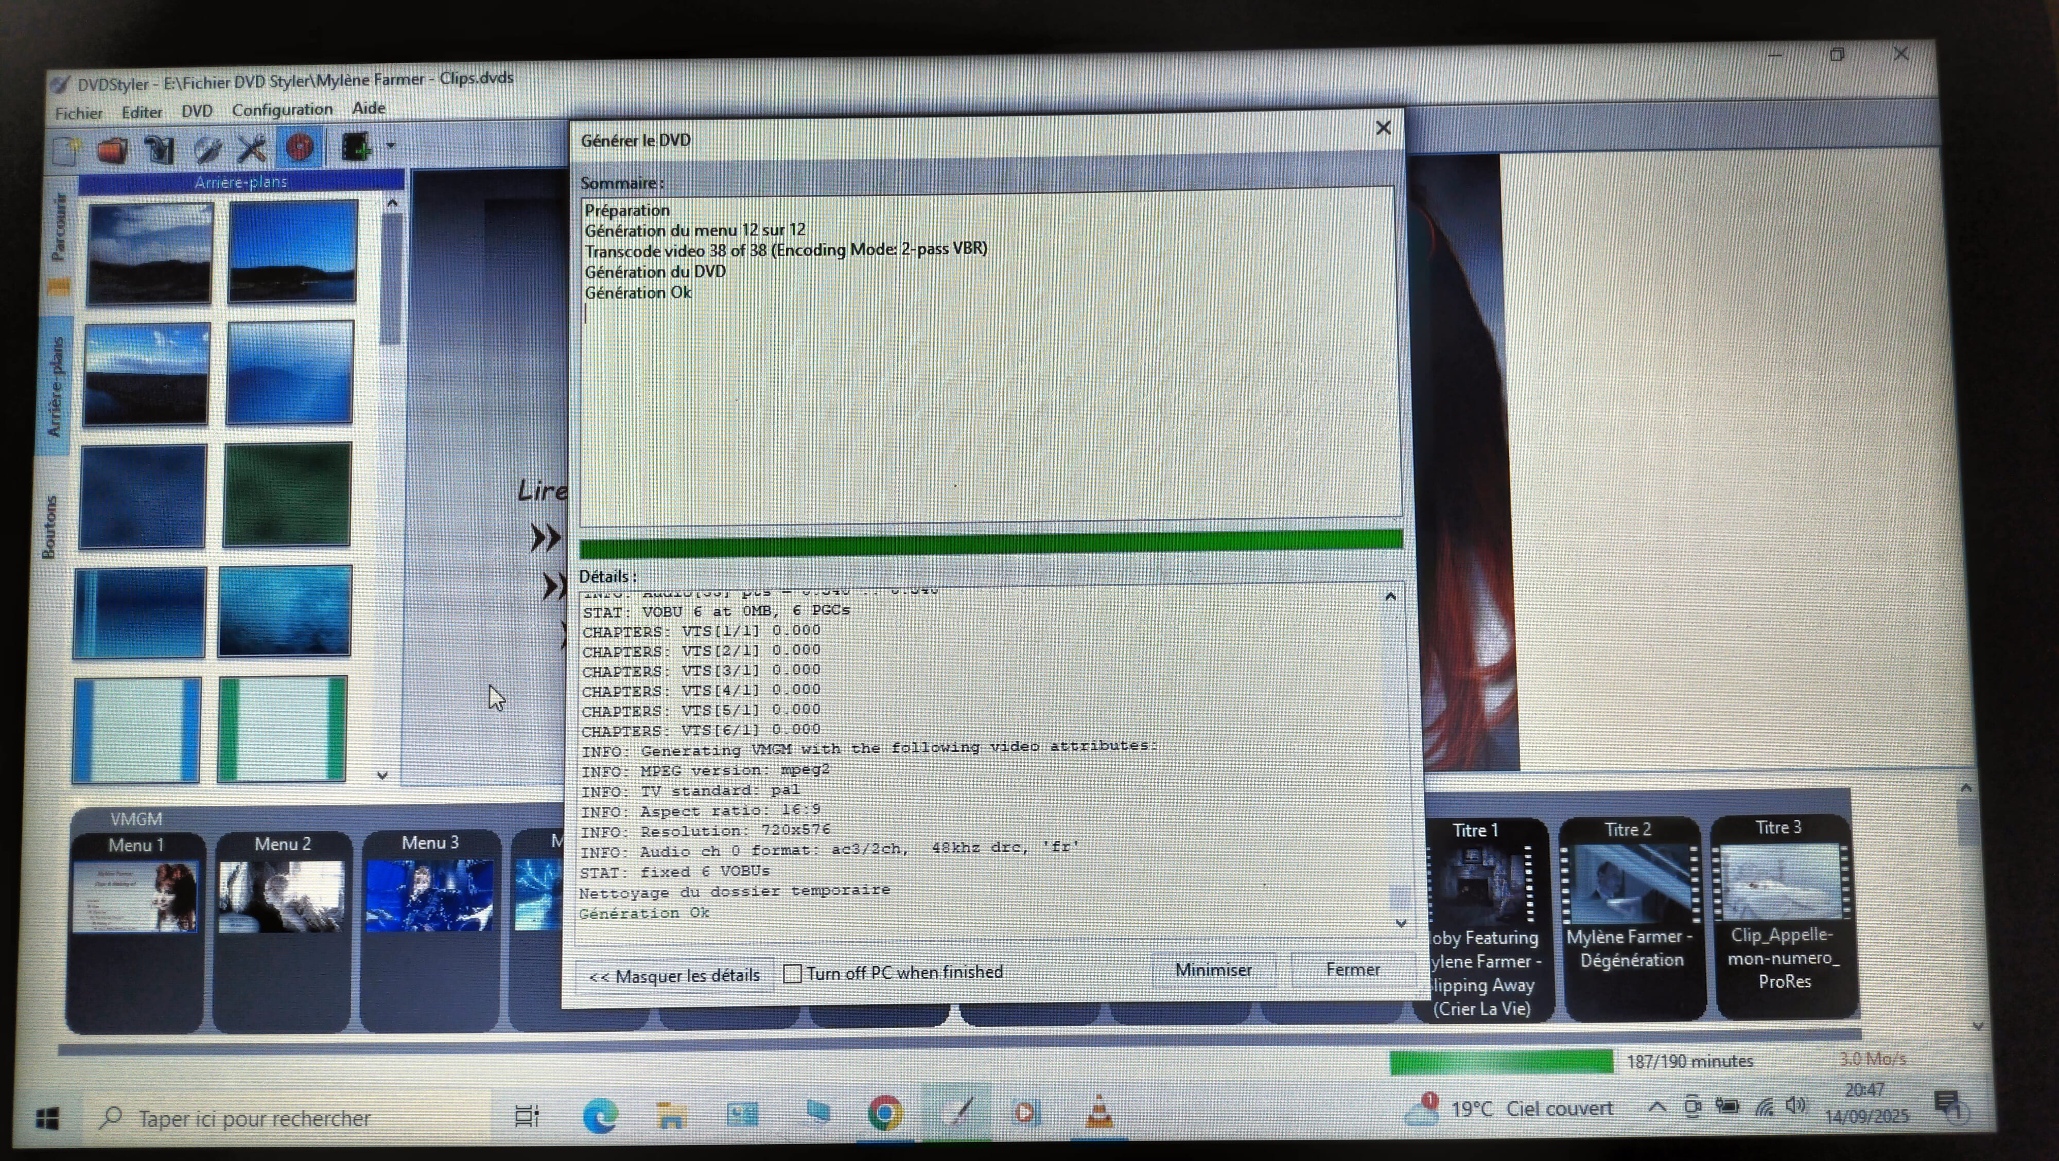Open the Configuration menu
Image resolution: width=2059 pixels, height=1161 pixels.
tap(282, 110)
